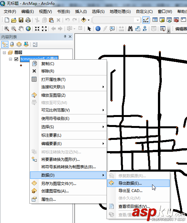Click the Print icon in the toolbar
The width and height of the screenshot is (187, 223).
point(28,20)
